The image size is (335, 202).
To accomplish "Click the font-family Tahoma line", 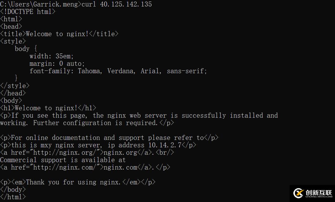I will coord(118,71).
